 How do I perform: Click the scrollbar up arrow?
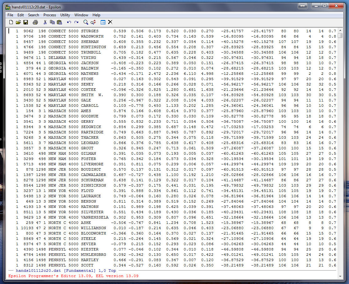pos(340,30)
